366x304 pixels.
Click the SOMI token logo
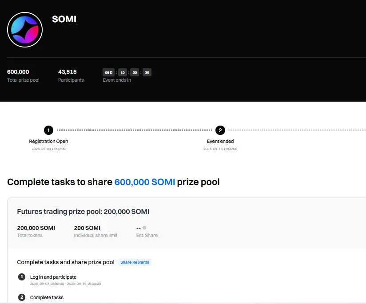pos(25,30)
